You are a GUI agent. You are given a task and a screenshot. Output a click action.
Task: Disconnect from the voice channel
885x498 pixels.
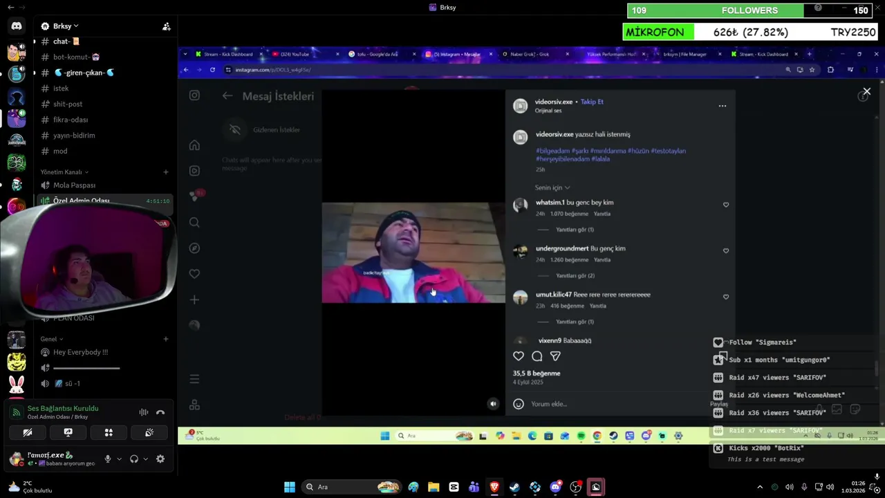pyautogui.click(x=160, y=412)
